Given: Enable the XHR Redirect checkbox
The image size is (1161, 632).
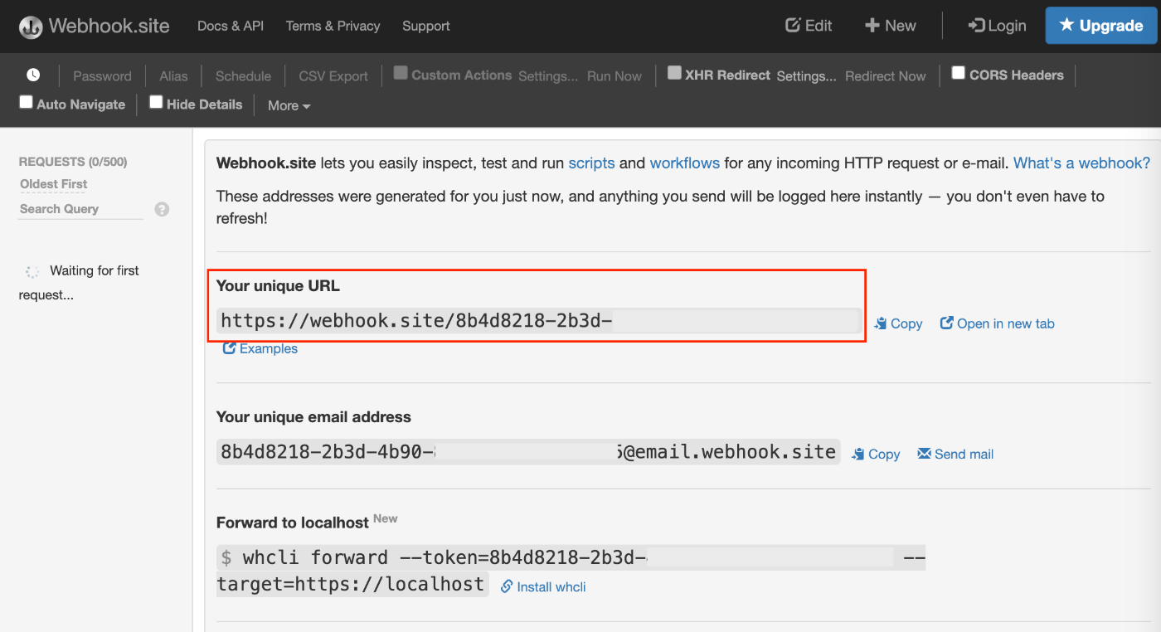Looking at the screenshot, I should coord(674,73).
